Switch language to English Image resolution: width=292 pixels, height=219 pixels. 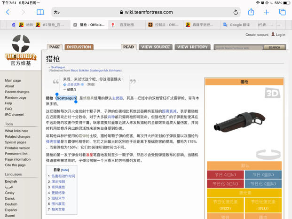pyautogui.click(x=11, y=181)
